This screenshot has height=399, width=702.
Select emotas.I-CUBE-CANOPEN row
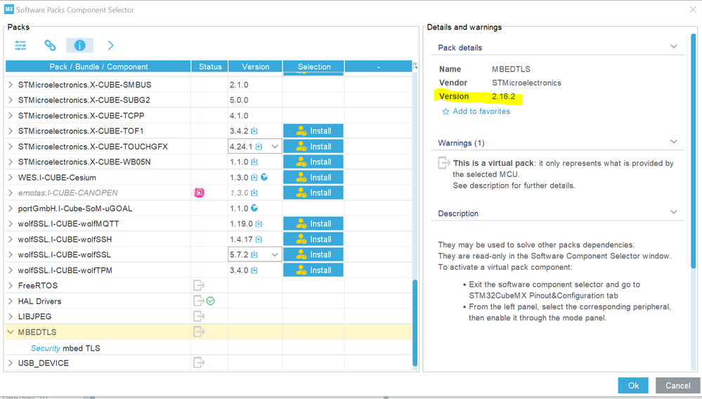209,192
